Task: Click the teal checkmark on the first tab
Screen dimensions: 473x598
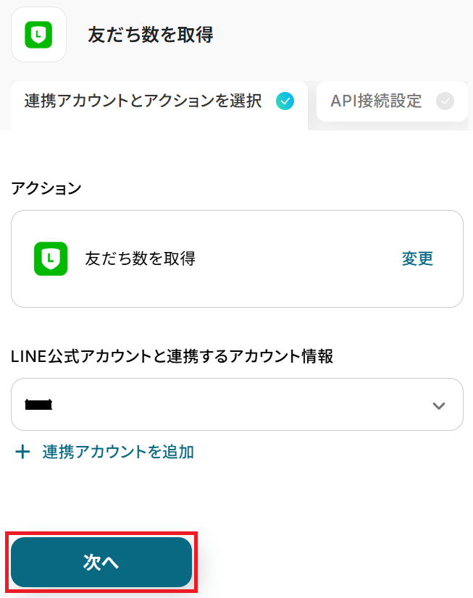Action: coord(285,101)
